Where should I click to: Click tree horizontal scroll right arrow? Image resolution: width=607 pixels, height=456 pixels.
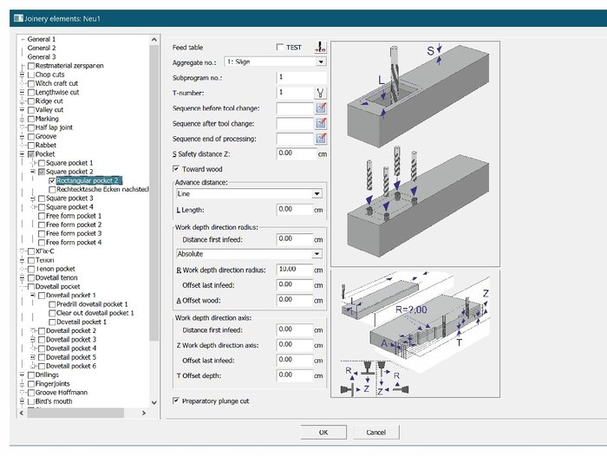(x=144, y=413)
